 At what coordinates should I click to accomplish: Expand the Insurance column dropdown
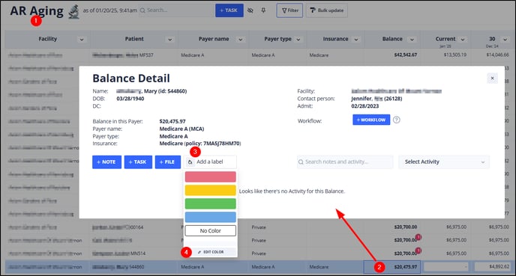click(x=356, y=40)
